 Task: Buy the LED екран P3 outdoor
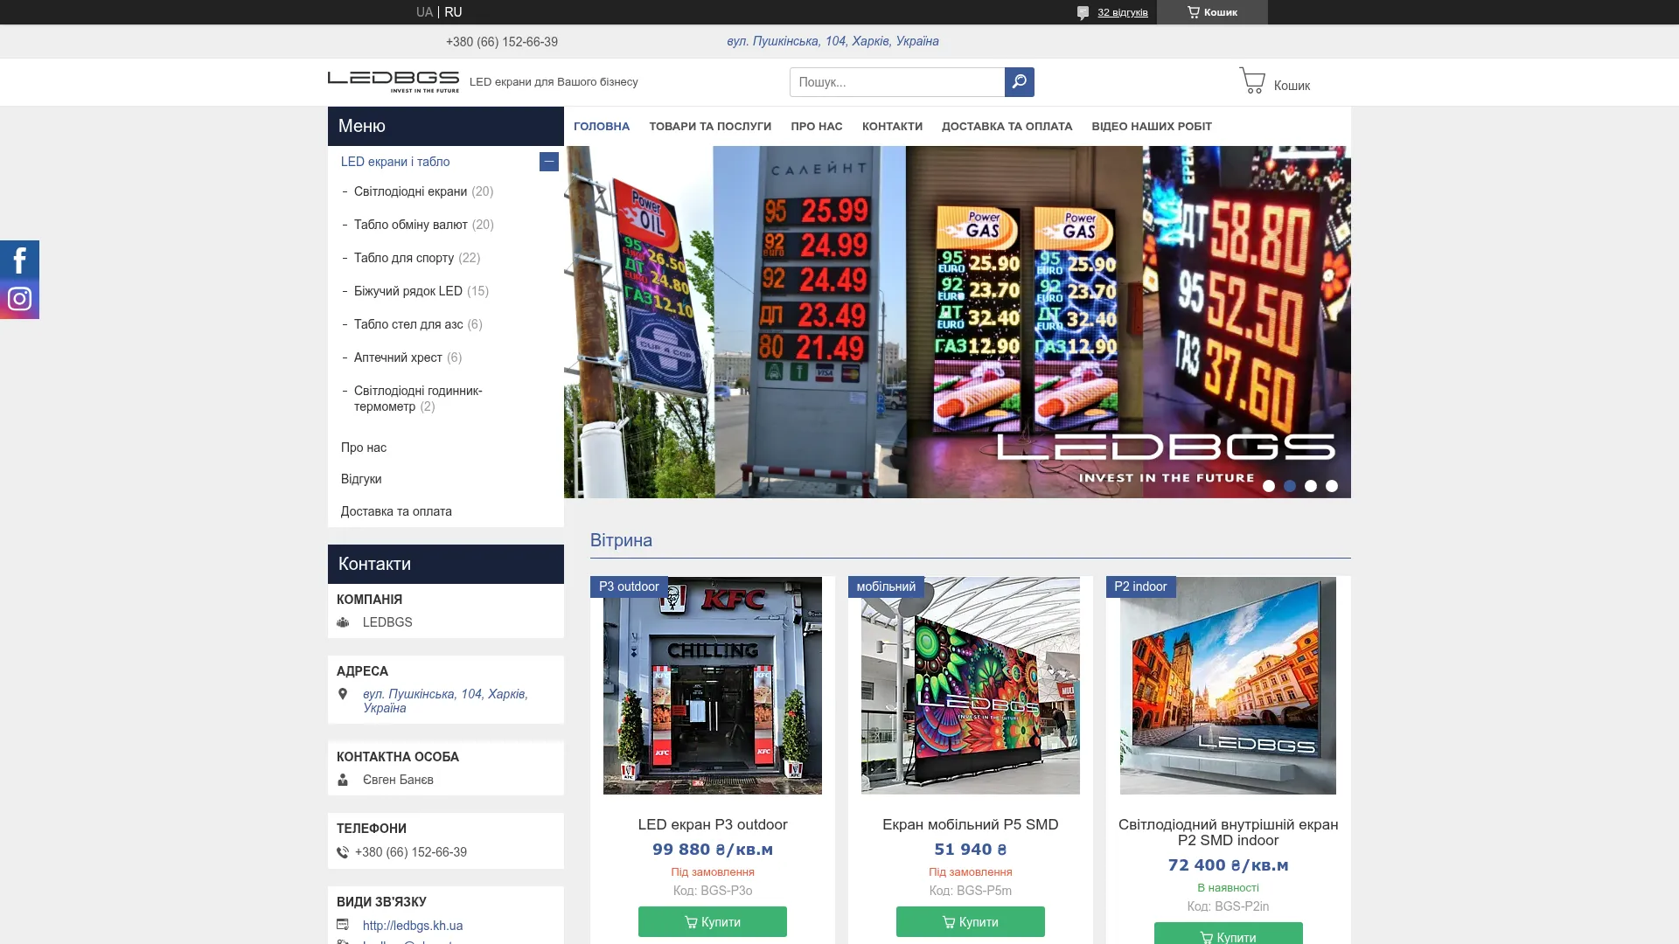click(x=713, y=921)
